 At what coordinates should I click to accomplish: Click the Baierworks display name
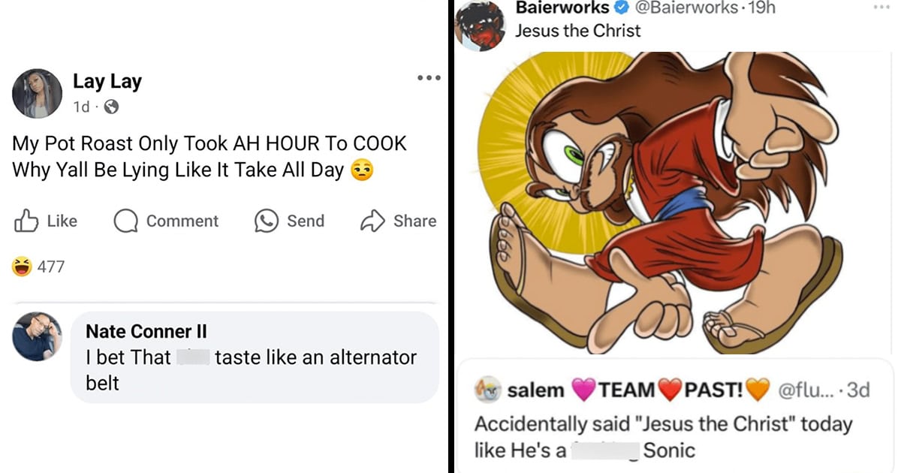pos(563,8)
